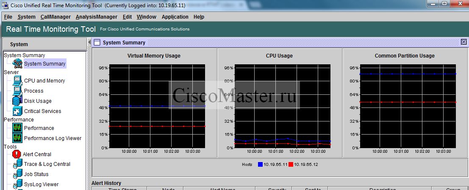Click the Trace & Log Central icon
469x190 pixels.
pos(18,164)
